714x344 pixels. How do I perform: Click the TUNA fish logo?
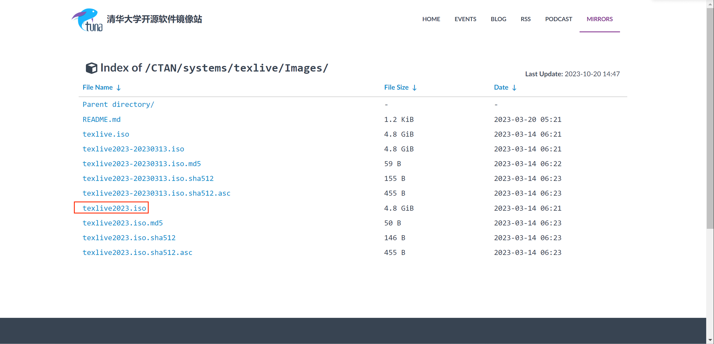coord(87,19)
